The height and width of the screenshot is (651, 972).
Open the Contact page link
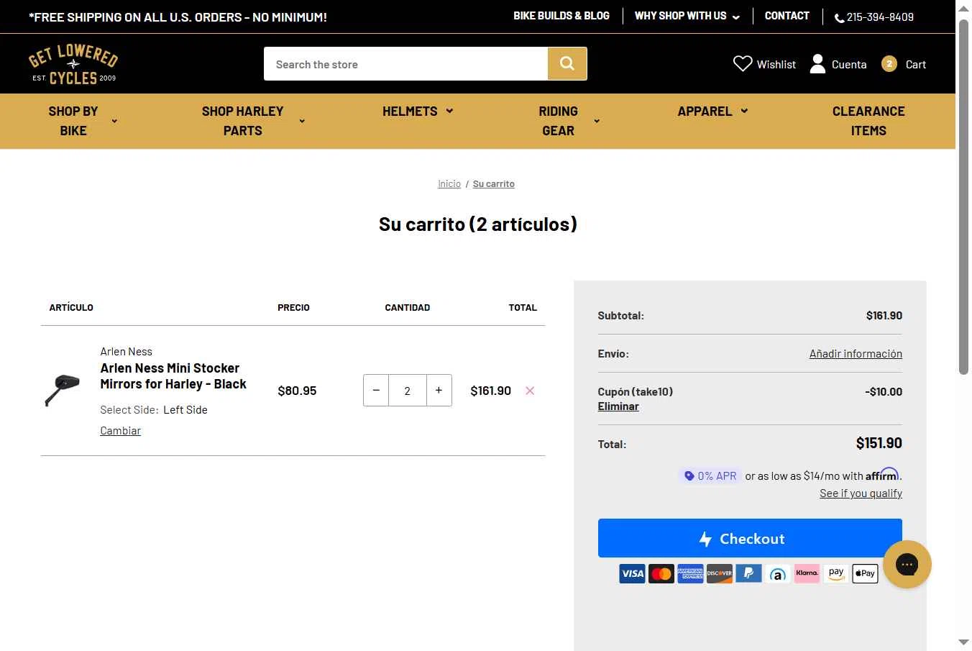coord(787,16)
